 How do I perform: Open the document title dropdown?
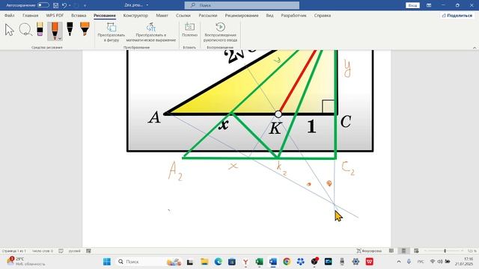coord(147,5)
